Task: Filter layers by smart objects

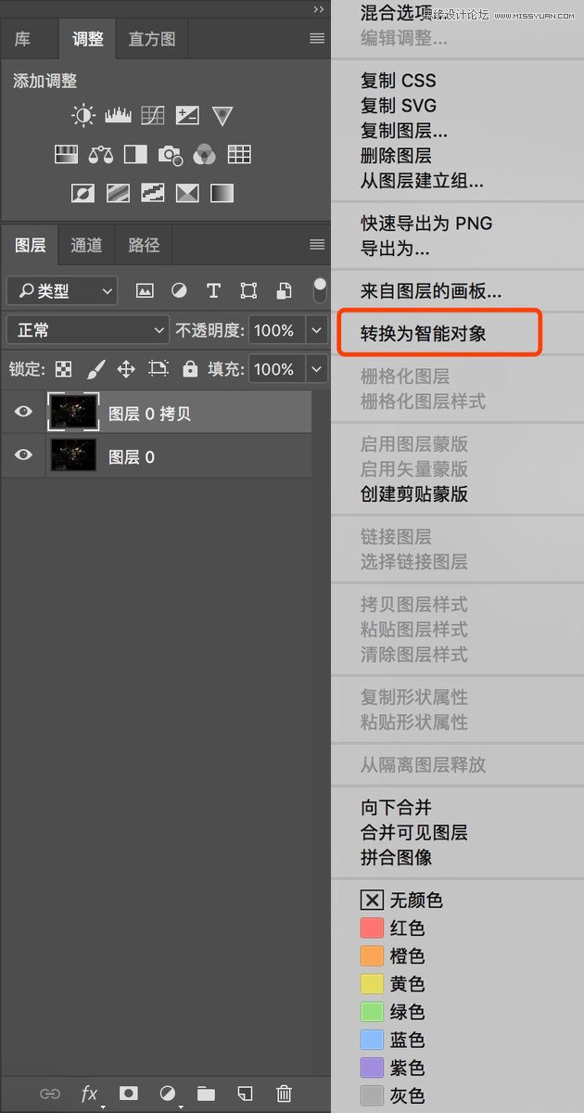Action: click(x=285, y=291)
